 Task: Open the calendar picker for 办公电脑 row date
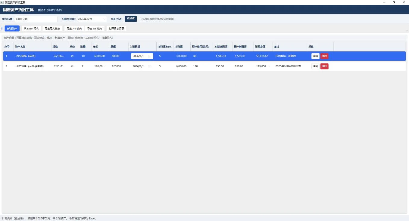point(150,56)
